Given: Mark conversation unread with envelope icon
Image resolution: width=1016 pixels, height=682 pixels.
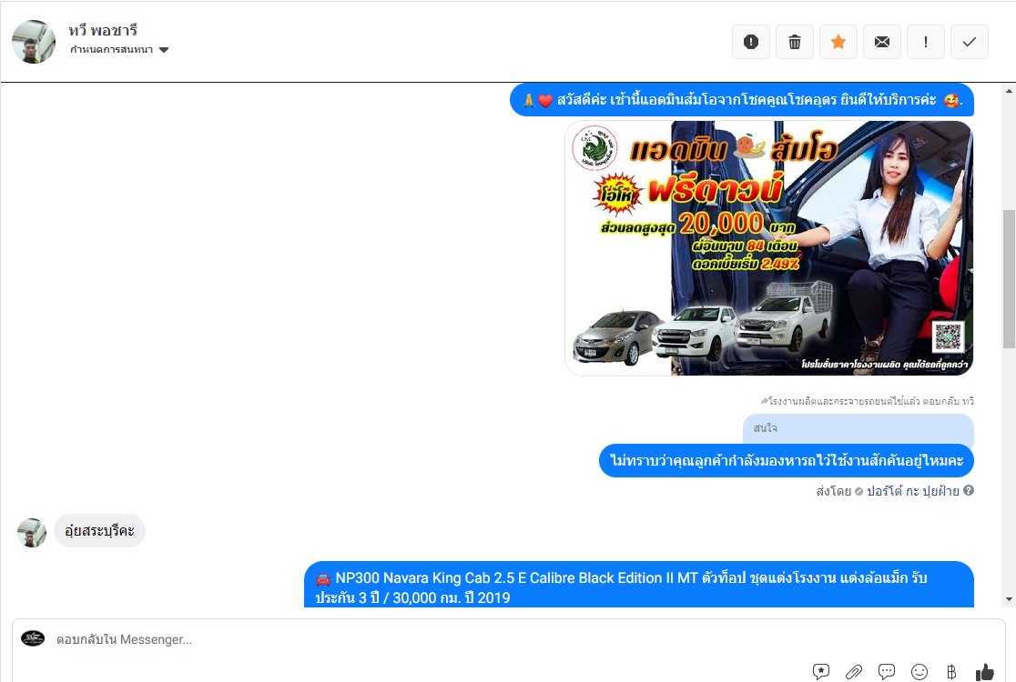Looking at the screenshot, I should point(882,42).
